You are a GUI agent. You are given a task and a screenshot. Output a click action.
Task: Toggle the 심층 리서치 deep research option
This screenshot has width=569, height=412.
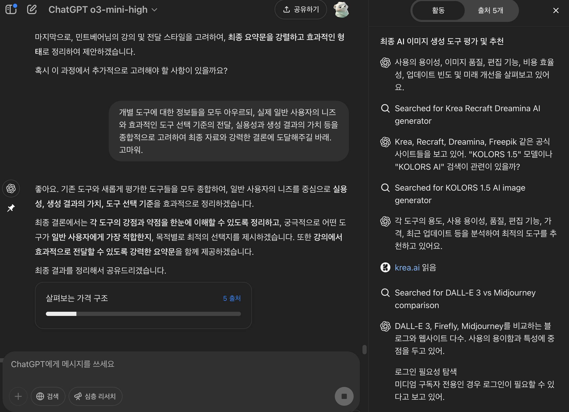[95, 396]
